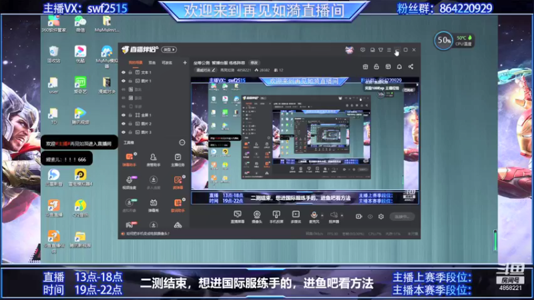Switch to the second scene tab
The height and width of the screenshot is (300, 534).
[152, 63]
